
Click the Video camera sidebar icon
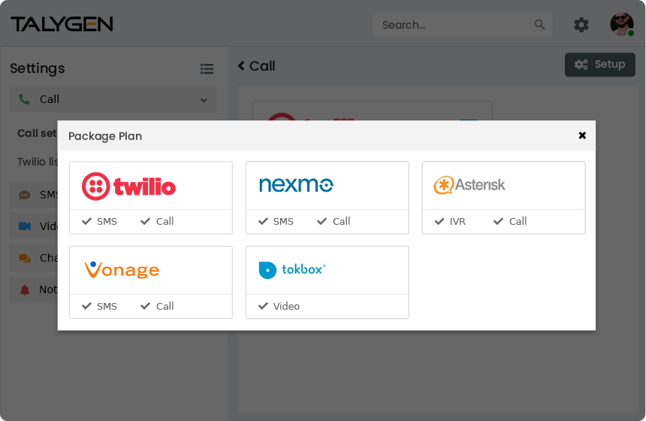25,226
